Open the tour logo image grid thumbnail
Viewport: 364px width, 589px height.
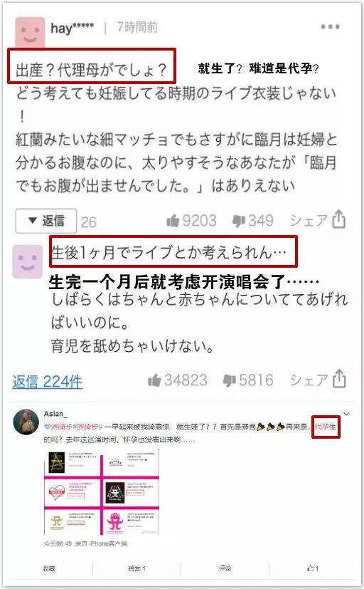(102, 492)
